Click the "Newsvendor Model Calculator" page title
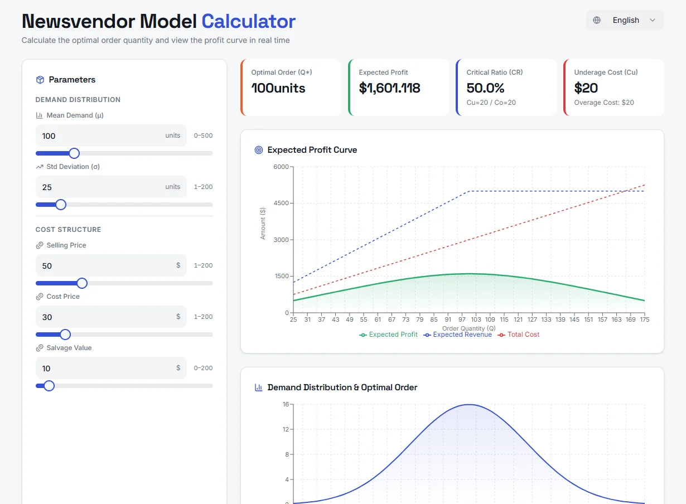 (158, 21)
